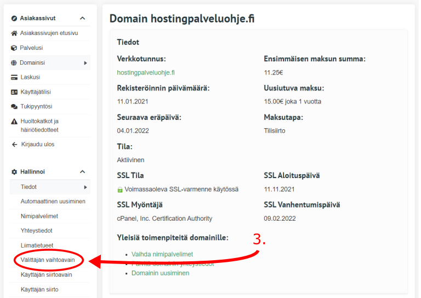
Task: Click the back arrow icon beside Kirjaudu ulos
Action: coord(14,145)
